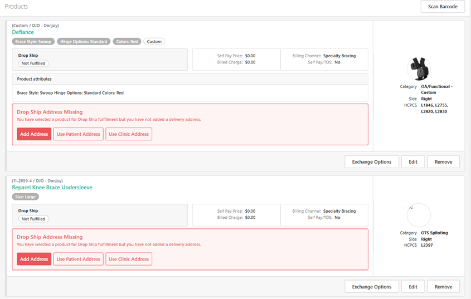Use Clinic Address for Defiance drop ship
The image size is (471, 299).
(129, 134)
